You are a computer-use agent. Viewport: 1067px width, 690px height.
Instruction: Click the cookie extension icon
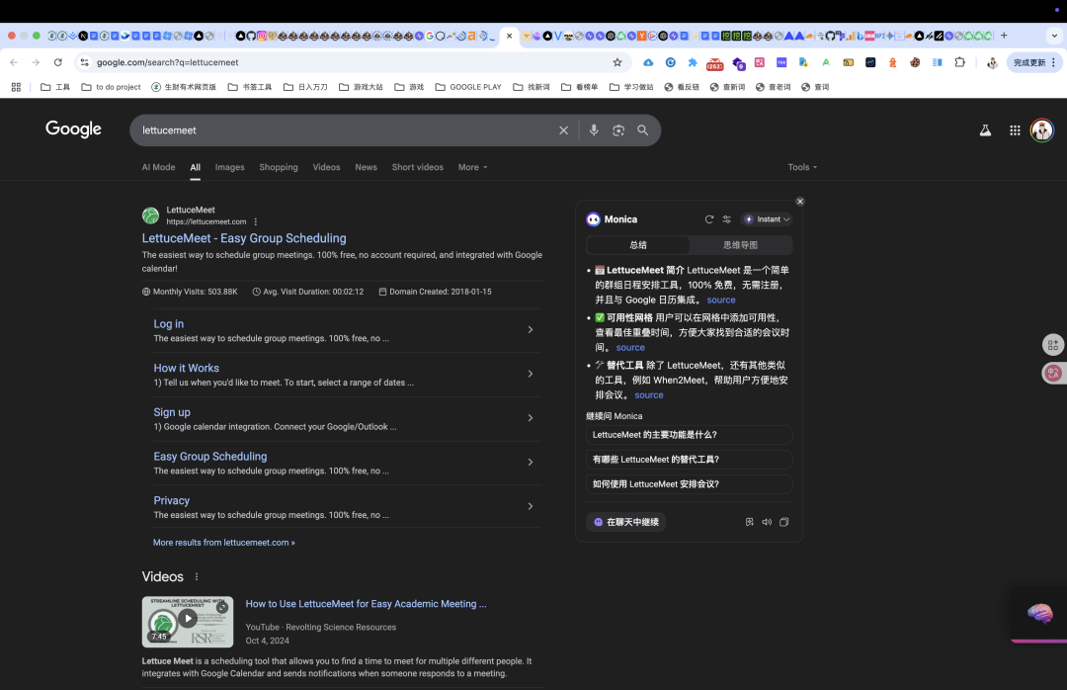coord(915,62)
